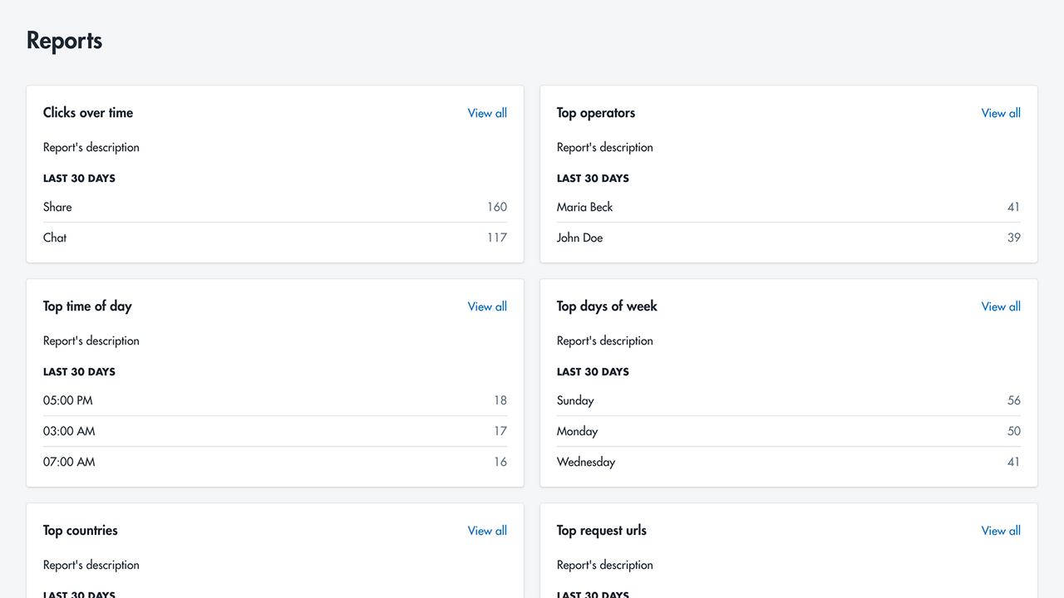Open View all for Clicks over time
The height and width of the screenshot is (598, 1064).
pyautogui.click(x=487, y=113)
